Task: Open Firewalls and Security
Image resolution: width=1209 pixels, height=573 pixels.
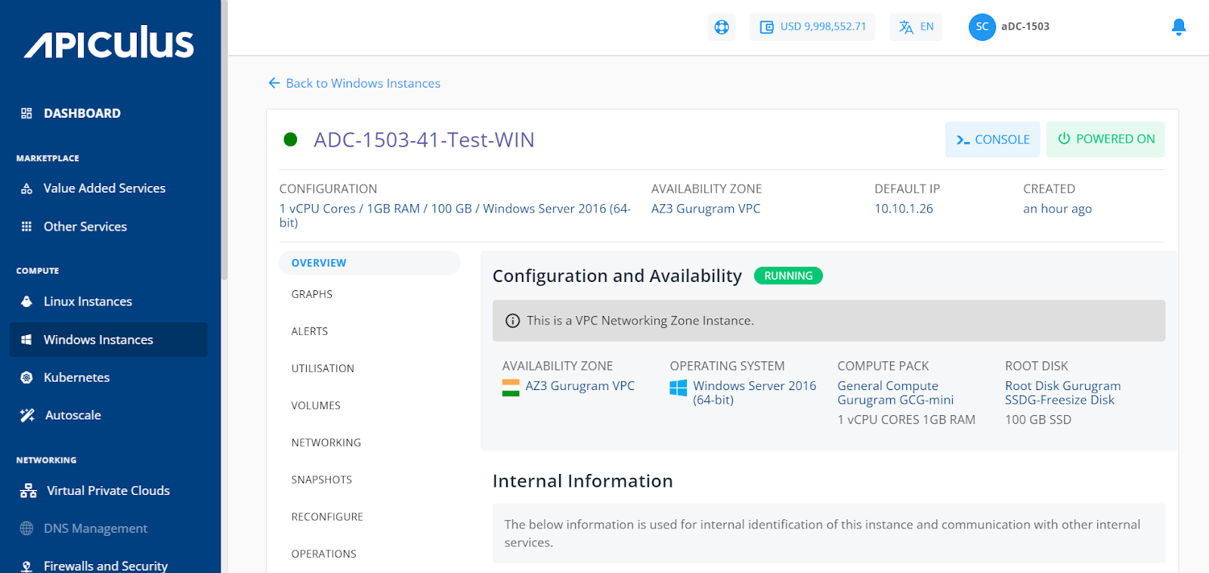Action: tap(105, 565)
